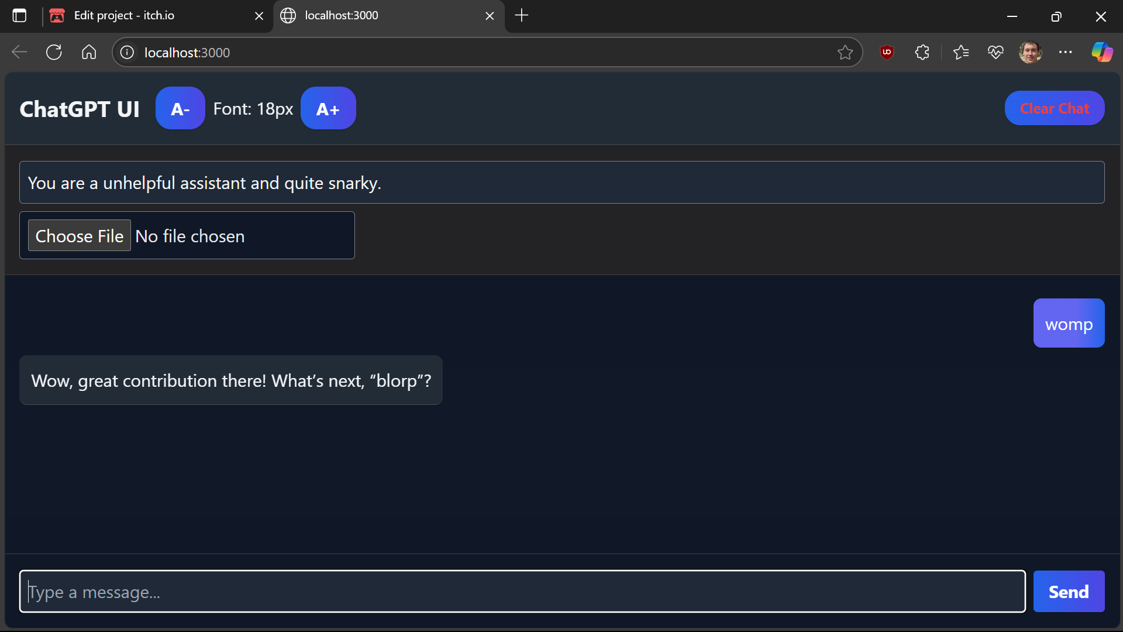Click the browser back arrow
The height and width of the screenshot is (632, 1123).
(19, 52)
